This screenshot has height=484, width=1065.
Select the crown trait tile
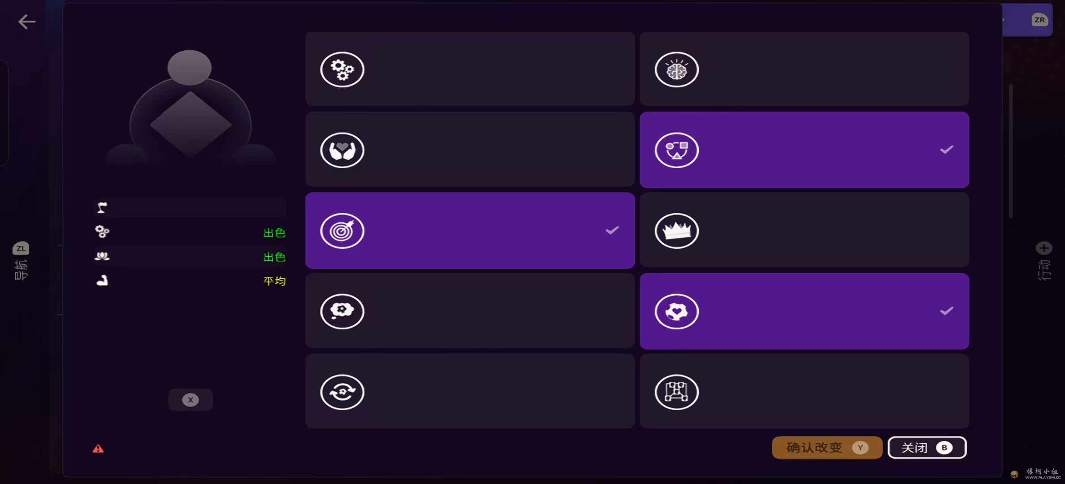[x=804, y=230]
